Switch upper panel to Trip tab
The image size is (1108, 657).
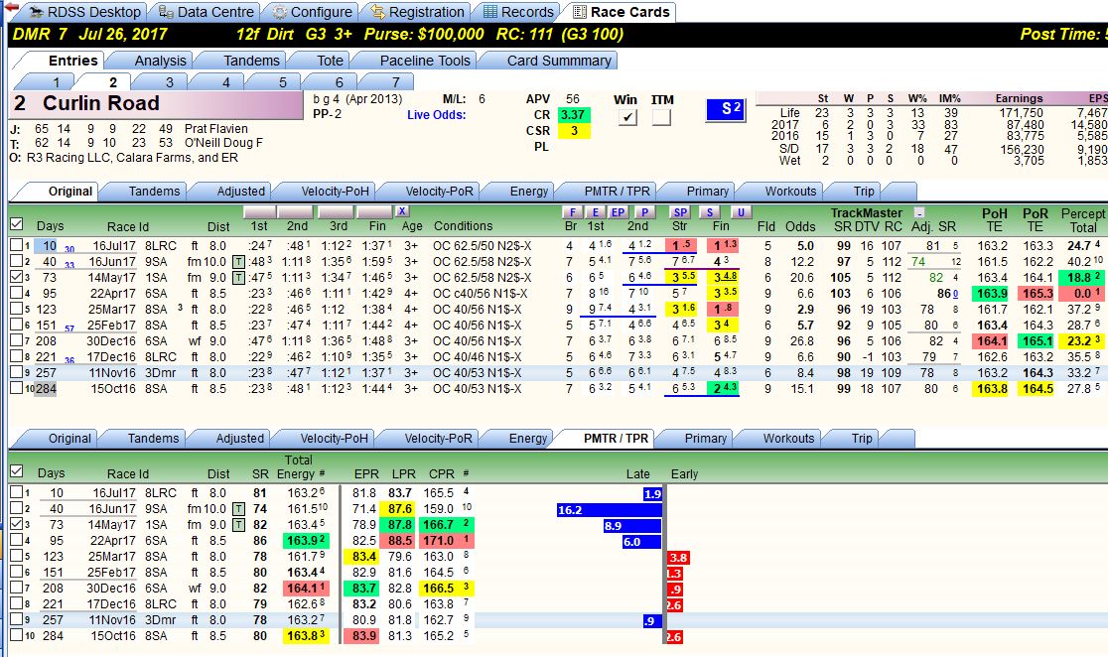pyautogui.click(x=864, y=191)
